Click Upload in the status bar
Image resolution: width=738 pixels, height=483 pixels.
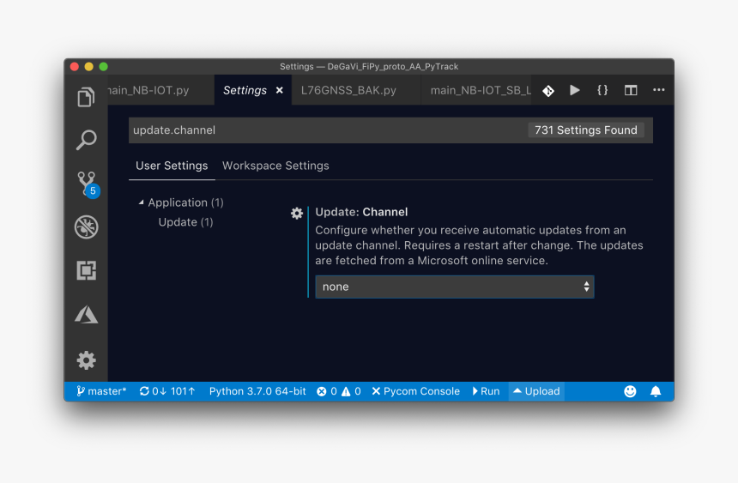tap(536, 391)
